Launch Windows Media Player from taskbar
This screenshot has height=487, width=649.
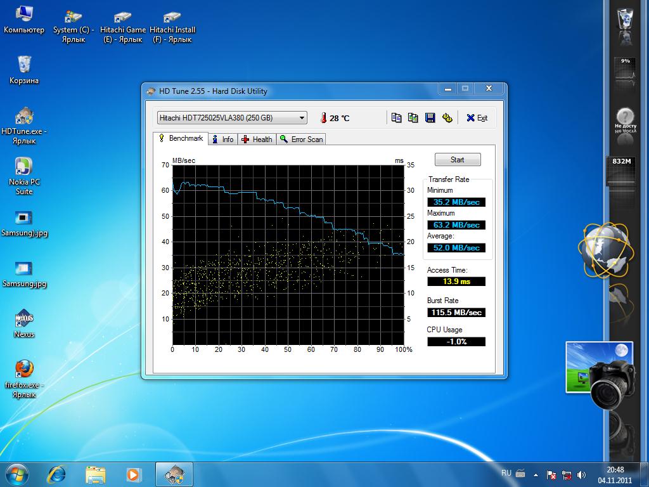(x=134, y=474)
